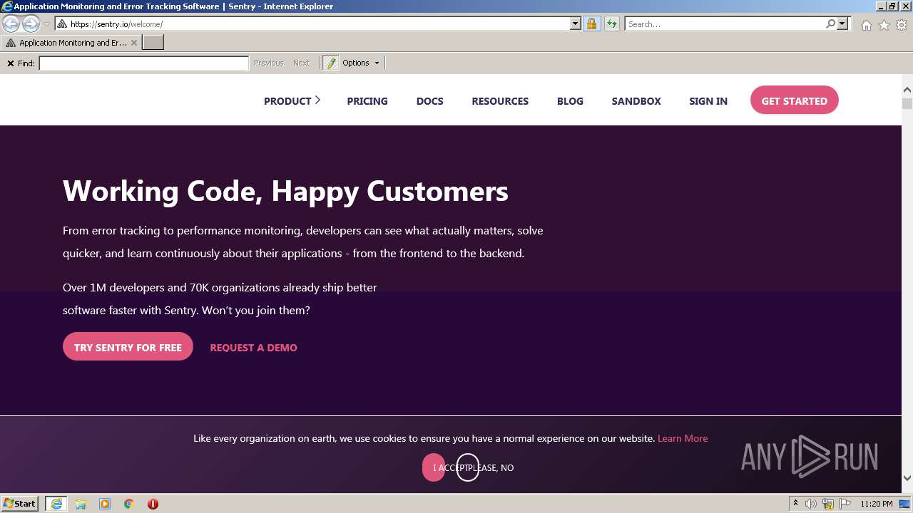This screenshot has height=513, width=913.
Task: Click the Show desktop tray button
Action: pos(904,504)
